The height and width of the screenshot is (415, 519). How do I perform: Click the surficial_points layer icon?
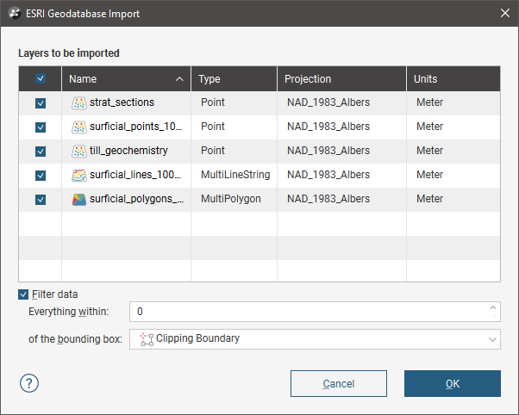(78, 127)
